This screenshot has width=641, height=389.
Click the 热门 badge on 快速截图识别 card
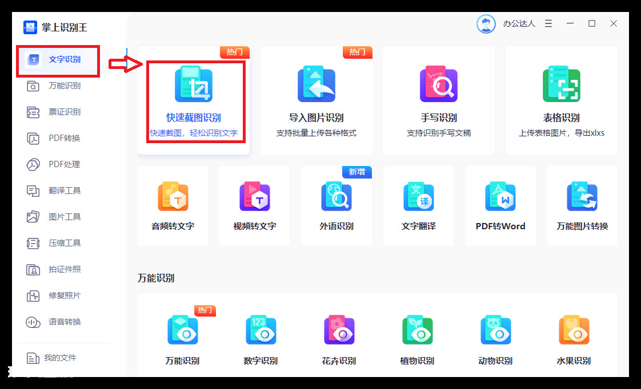point(235,52)
